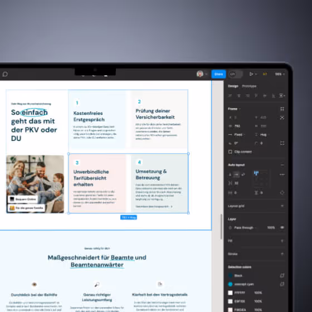
Task: Align selection to bottom edge
Action: click(x=274, y=96)
